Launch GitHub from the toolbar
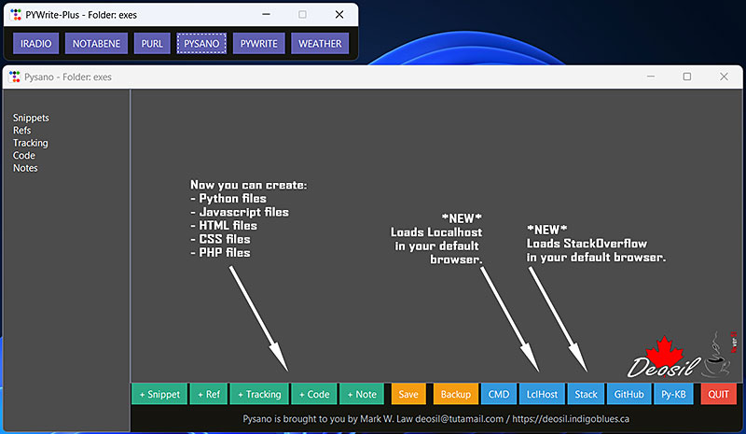The height and width of the screenshot is (434, 746). click(x=629, y=394)
